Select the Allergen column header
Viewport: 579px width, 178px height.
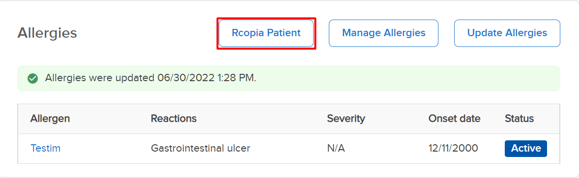coord(50,118)
